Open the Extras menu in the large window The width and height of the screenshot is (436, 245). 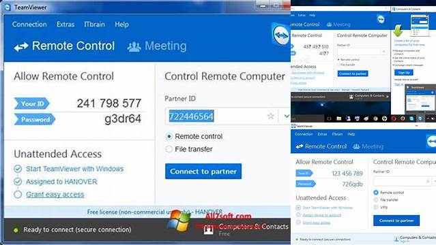coord(66,24)
